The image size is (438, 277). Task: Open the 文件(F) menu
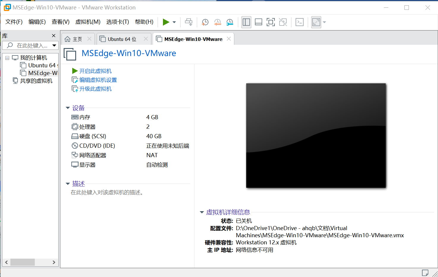click(14, 22)
